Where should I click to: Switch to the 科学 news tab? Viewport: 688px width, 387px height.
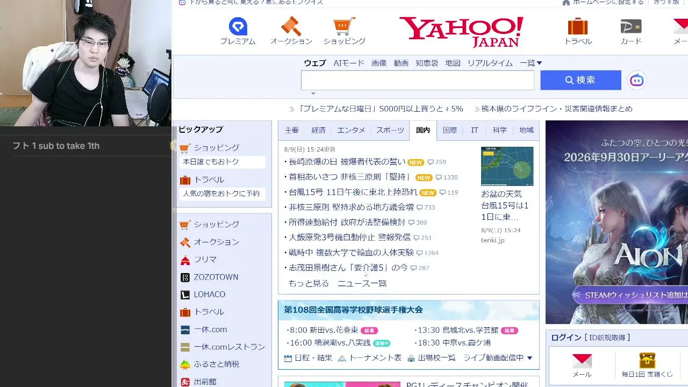click(x=500, y=131)
